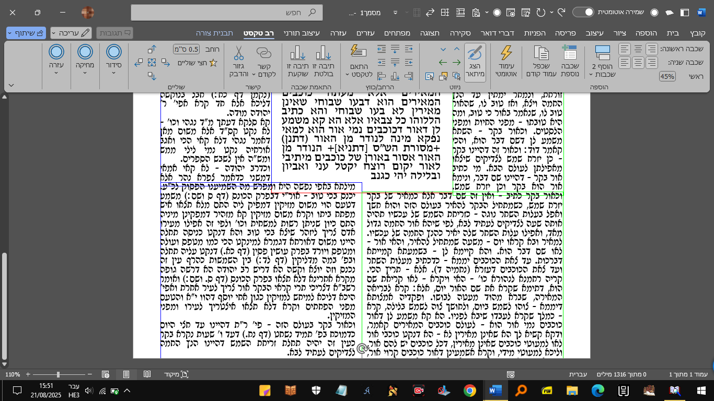Click the green left navigation arrow
Image resolution: width=714 pixels, height=401 pixels.
click(x=443, y=62)
